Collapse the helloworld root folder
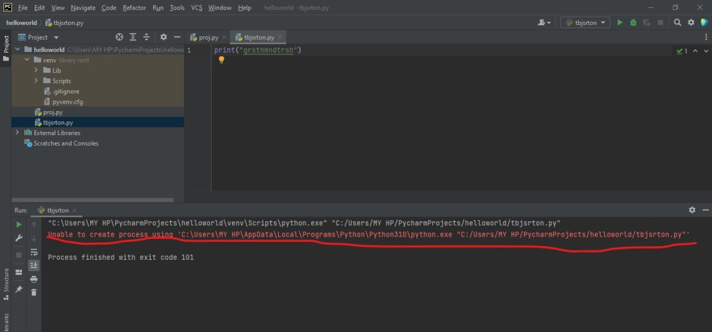 [x=18, y=50]
